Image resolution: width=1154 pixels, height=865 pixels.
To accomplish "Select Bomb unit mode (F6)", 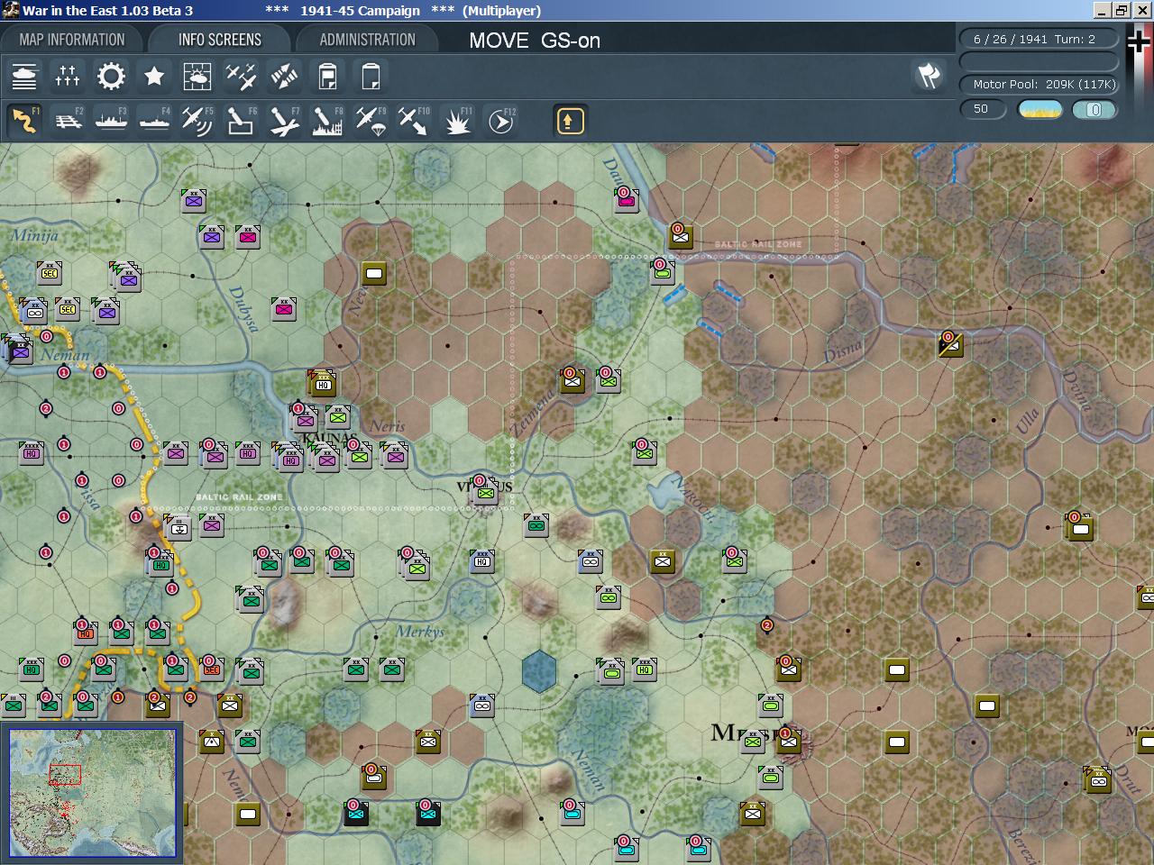I will (241, 121).
